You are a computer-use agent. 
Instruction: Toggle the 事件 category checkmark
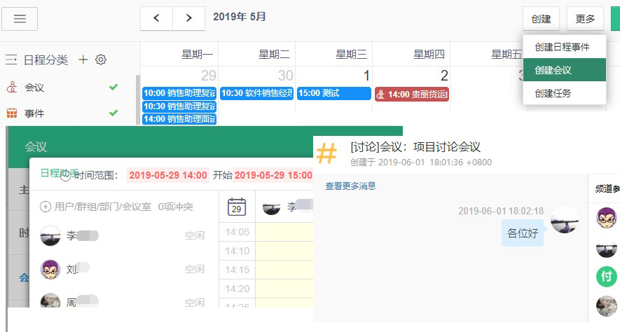[x=113, y=113]
